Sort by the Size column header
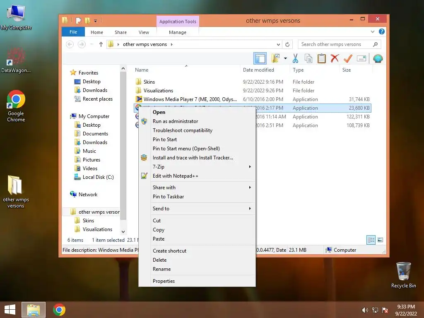 (x=356, y=70)
